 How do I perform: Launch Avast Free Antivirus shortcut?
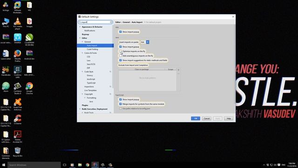[x=18, y=105]
